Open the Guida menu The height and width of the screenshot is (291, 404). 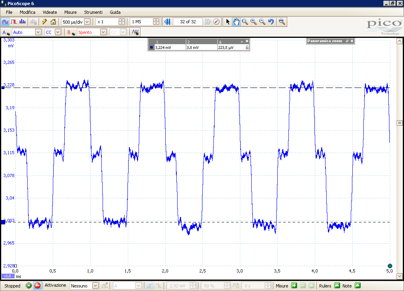pos(115,12)
